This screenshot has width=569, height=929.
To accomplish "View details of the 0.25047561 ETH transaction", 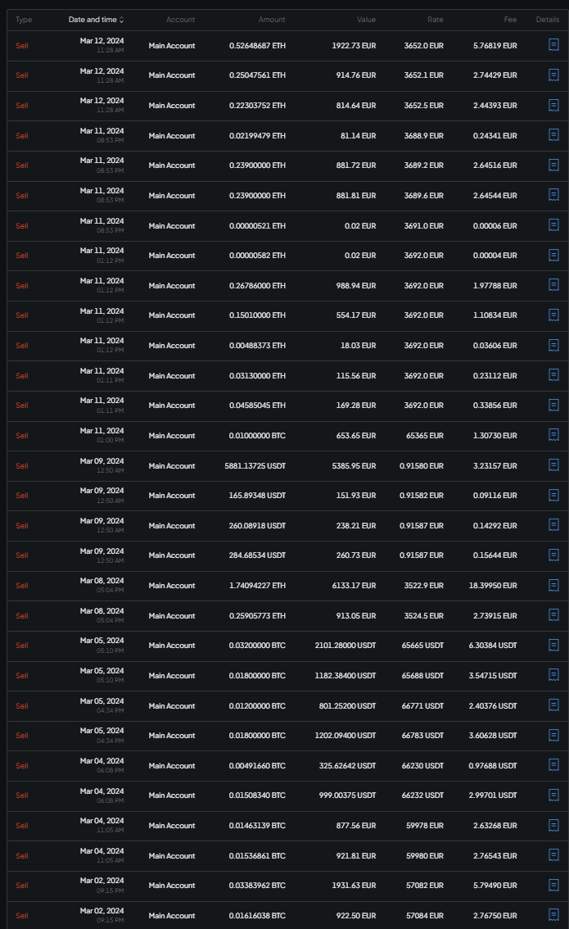I will 553,75.
